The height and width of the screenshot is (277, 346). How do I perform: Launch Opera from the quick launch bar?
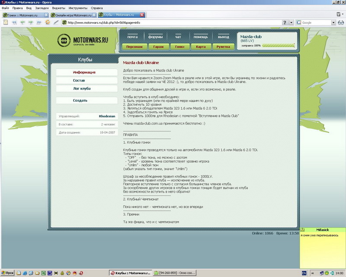(x=81, y=273)
